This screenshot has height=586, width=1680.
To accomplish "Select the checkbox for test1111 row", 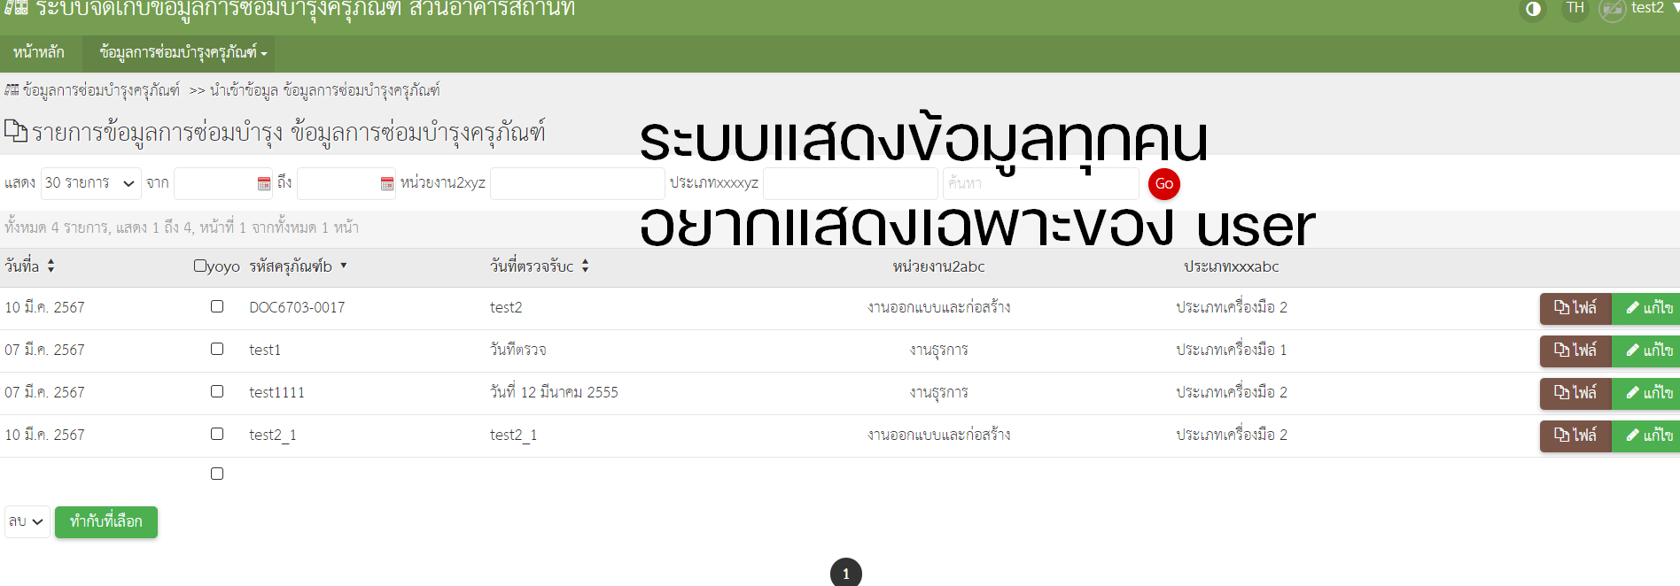I will 217,391.
